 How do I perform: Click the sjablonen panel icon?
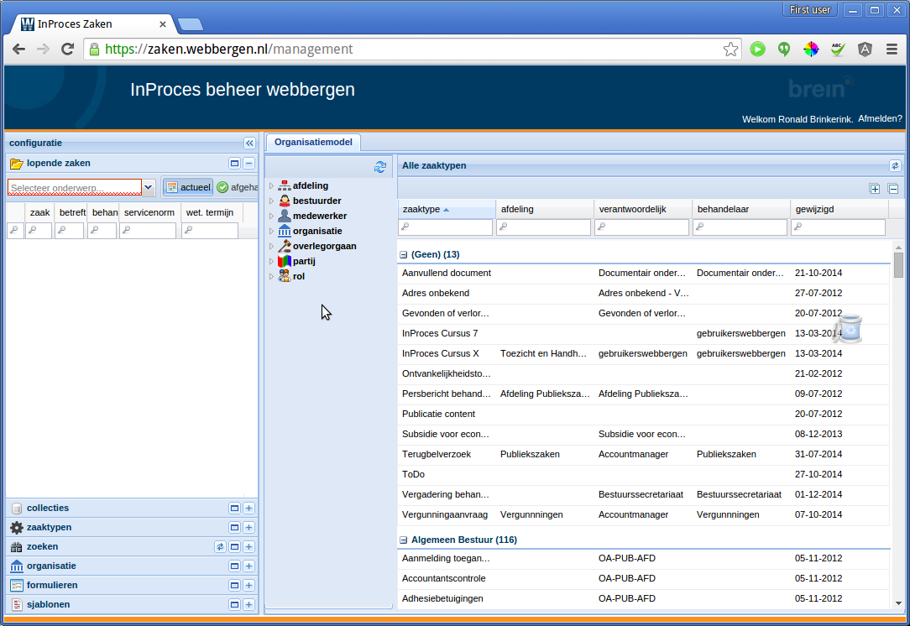point(16,604)
